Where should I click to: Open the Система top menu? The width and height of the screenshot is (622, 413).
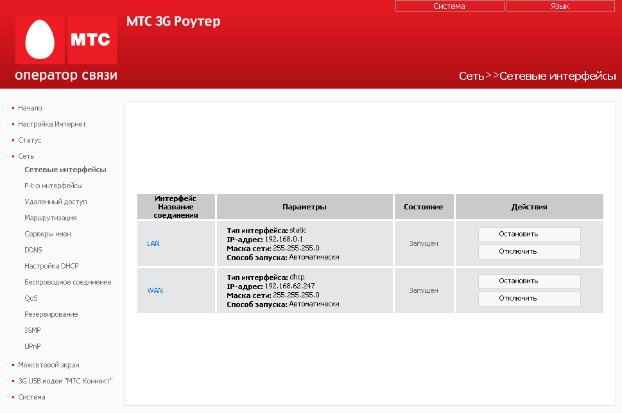[449, 6]
